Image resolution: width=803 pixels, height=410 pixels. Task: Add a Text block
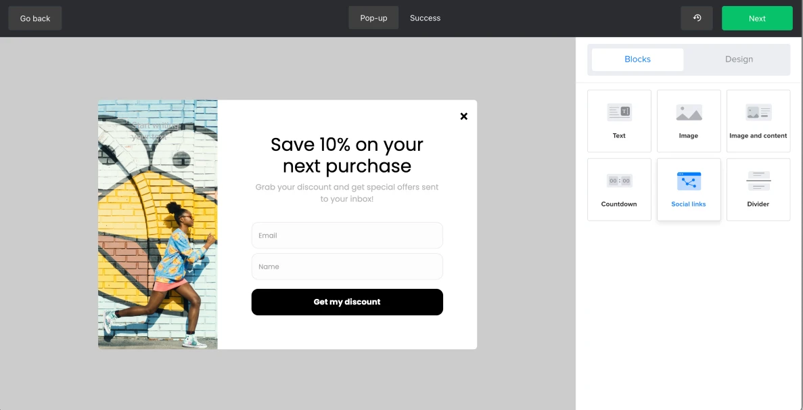tap(619, 121)
